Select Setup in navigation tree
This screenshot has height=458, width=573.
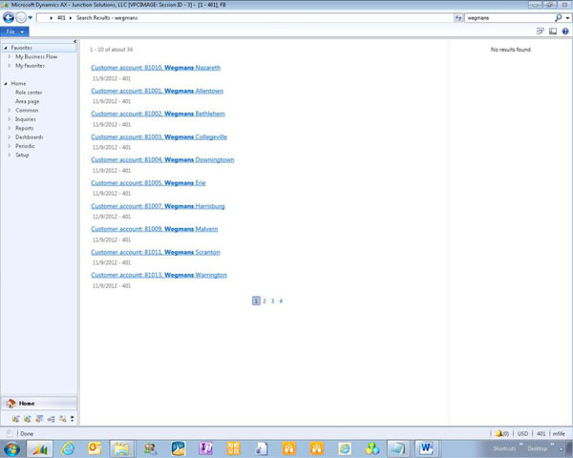coord(22,155)
